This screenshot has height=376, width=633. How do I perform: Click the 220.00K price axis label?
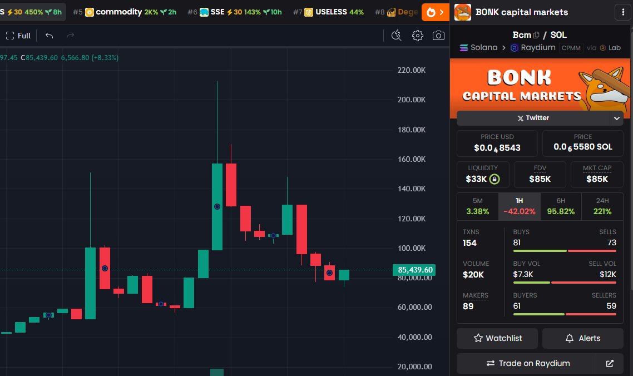pos(412,70)
